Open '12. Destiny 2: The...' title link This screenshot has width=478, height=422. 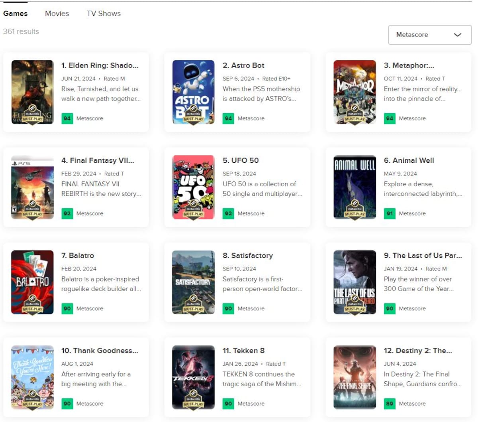click(x=418, y=350)
